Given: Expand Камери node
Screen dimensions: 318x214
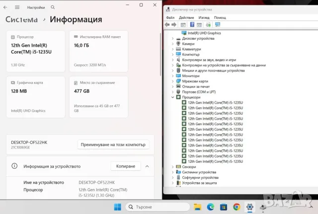Looking at the screenshot, I should [x=172, y=44].
